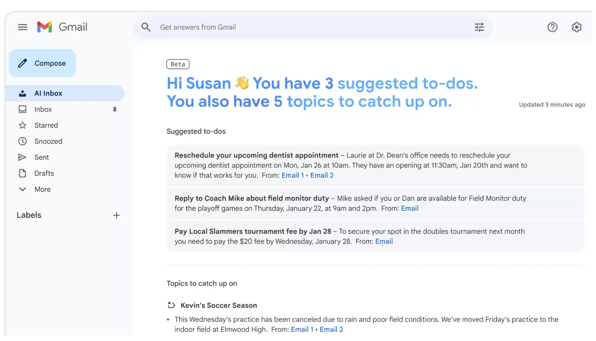Add a new label with plus icon
This screenshot has width=596, height=341.
point(116,215)
